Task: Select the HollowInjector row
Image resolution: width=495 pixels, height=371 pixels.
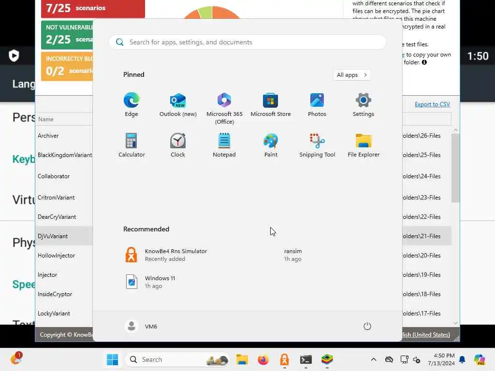Action: point(56,255)
